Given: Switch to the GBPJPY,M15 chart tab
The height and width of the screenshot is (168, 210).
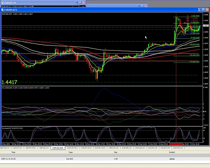Looking at the screenshot, I should [31, 148].
